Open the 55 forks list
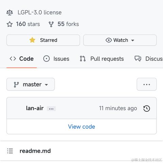 [68, 24]
